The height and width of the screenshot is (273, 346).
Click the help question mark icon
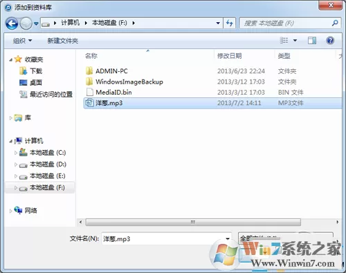pos(330,41)
